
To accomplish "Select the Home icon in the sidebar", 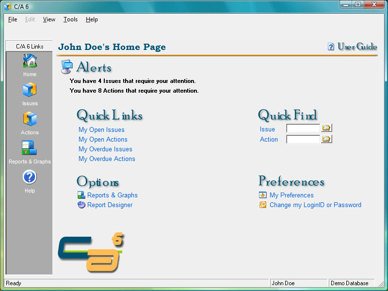I will coord(29,62).
